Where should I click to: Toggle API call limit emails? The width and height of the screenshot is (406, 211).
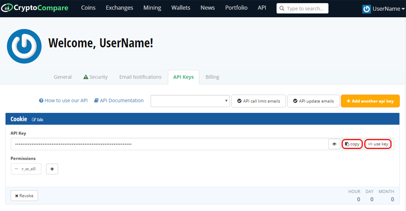(258, 101)
